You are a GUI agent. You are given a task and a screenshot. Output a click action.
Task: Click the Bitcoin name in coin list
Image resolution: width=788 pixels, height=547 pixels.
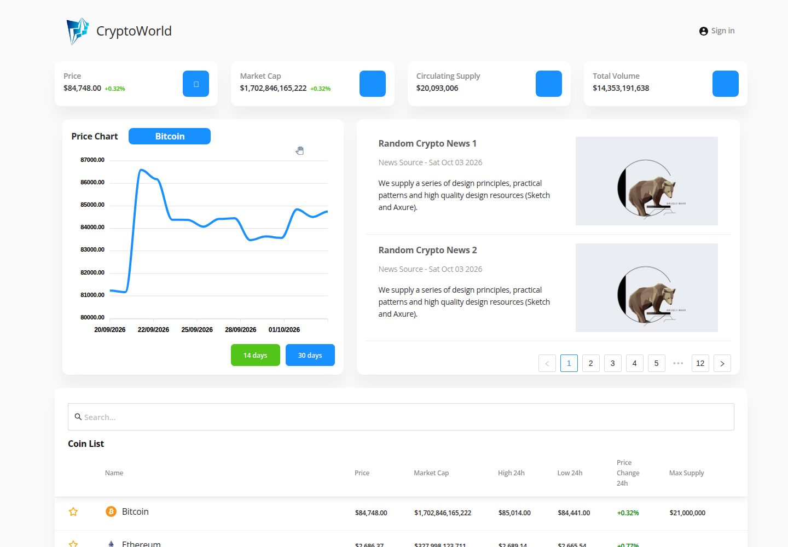[x=135, y=511]
